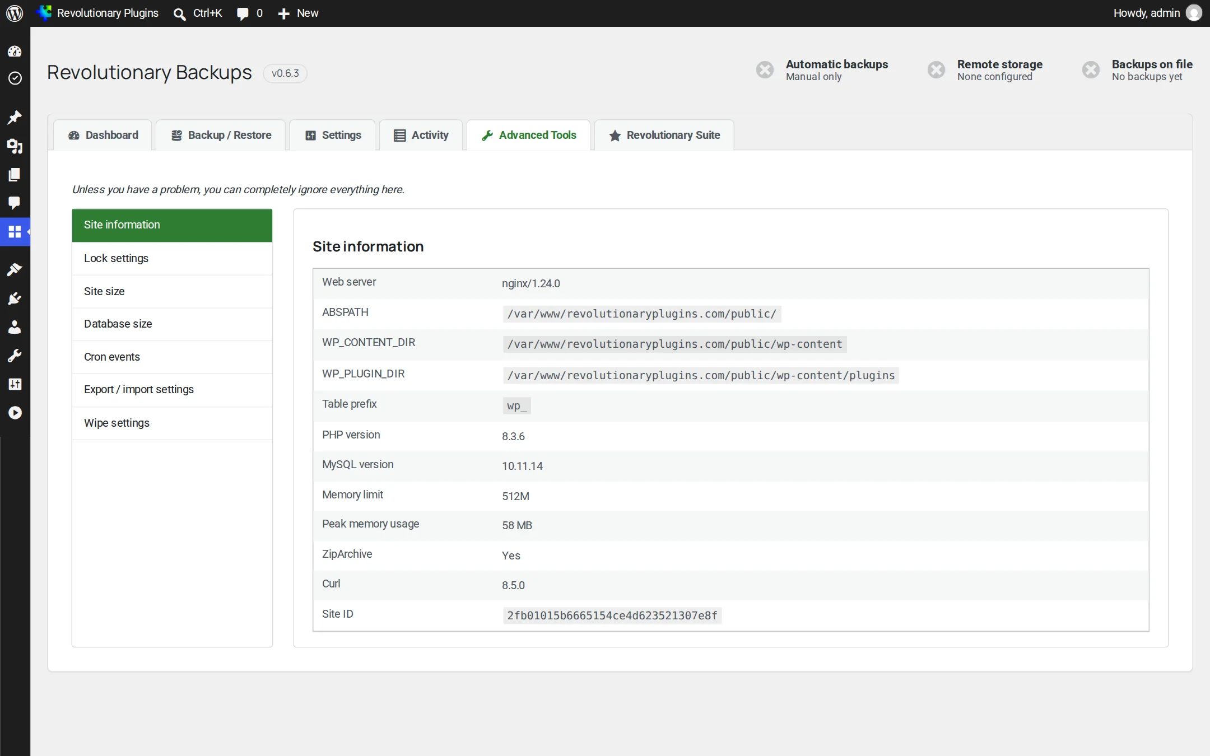The width and height of the screenshot is (1210, 756).
Task: Open the Tools wrench sidebar icon
Action: pos(15,356)
